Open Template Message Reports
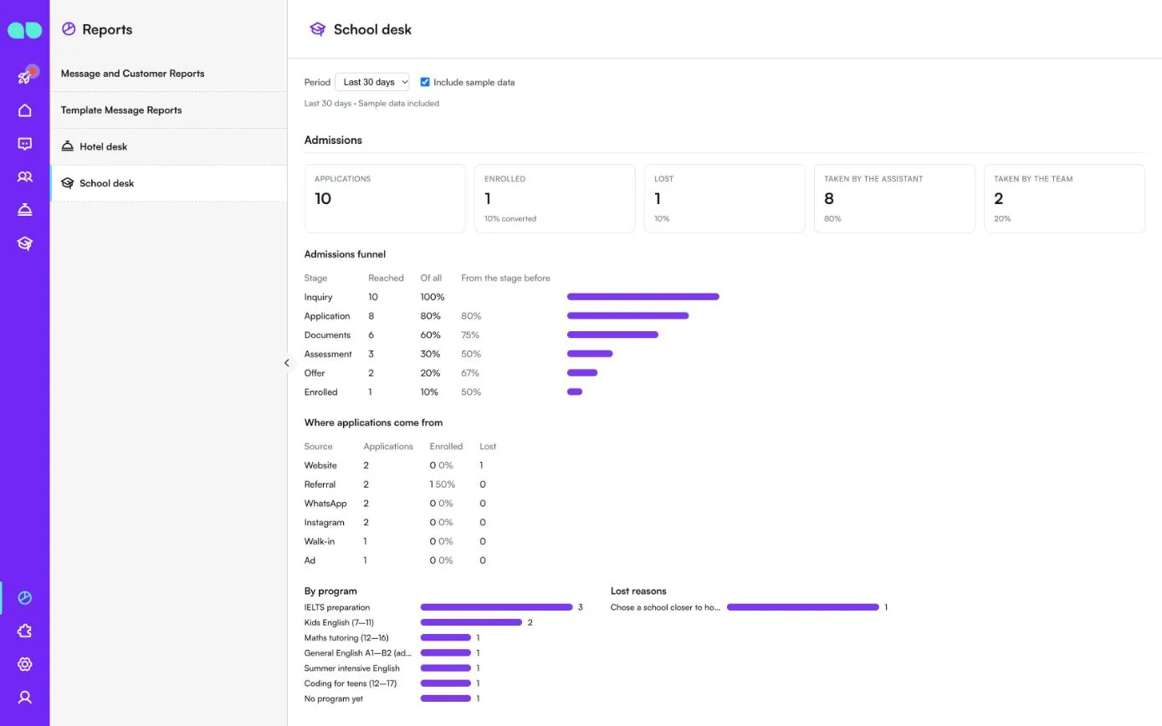This screenshot has width=1162, height=726. [168, 110]
